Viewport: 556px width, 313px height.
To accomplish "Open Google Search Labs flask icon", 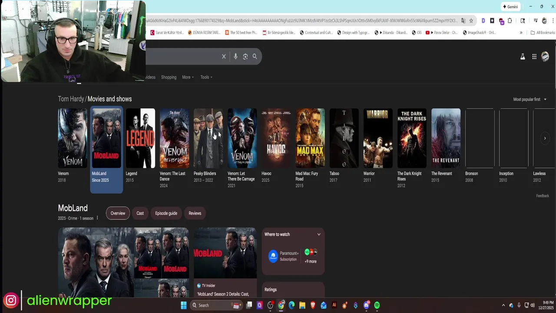I will [x=523, y=57].
